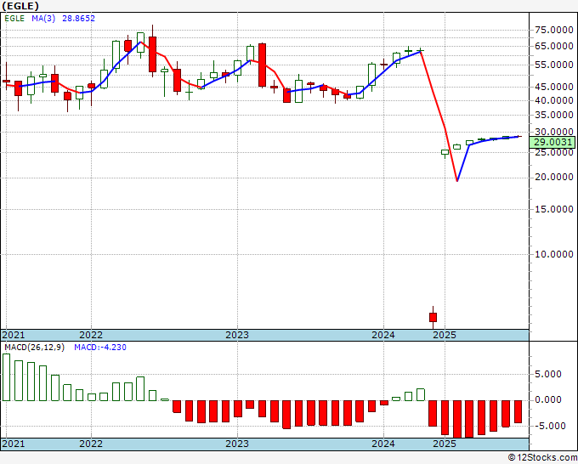Viewport: 578px width, 464px height.
Task: Click the 40.0000 price axis label
Action: [x=553, y=100]
